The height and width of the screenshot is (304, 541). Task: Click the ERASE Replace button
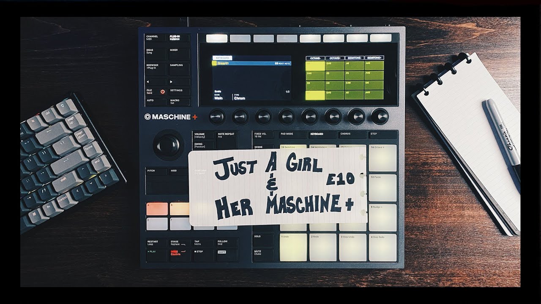pyautogui.click(x=180, y=243)
